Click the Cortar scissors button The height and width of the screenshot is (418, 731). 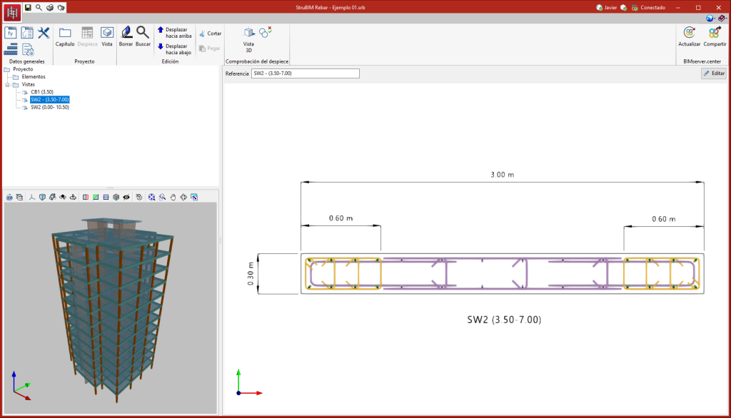(210, 34)
